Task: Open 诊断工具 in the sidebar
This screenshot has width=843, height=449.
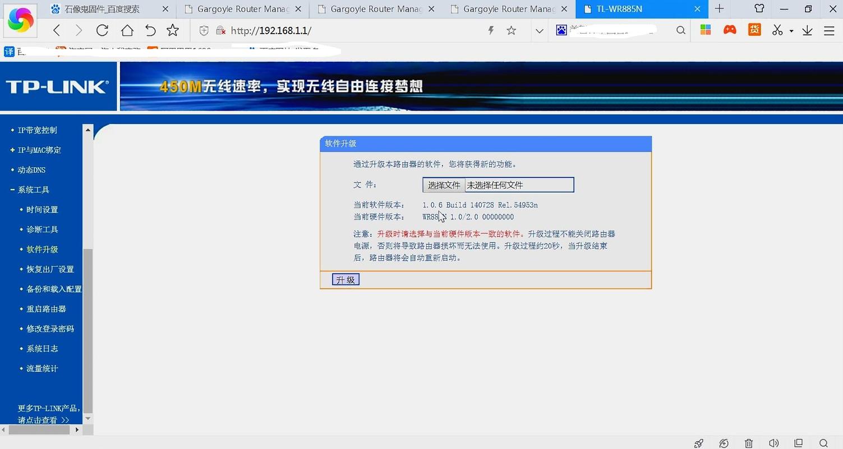Action: pyautogui.click(x=42, y=230)
